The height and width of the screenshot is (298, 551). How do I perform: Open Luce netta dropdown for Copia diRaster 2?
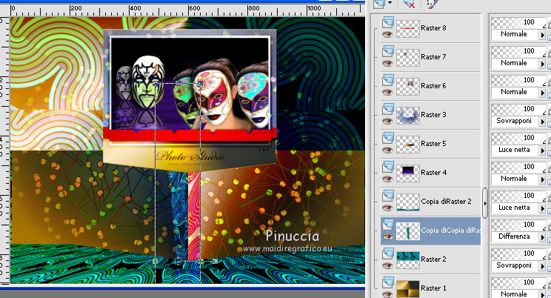542,208
